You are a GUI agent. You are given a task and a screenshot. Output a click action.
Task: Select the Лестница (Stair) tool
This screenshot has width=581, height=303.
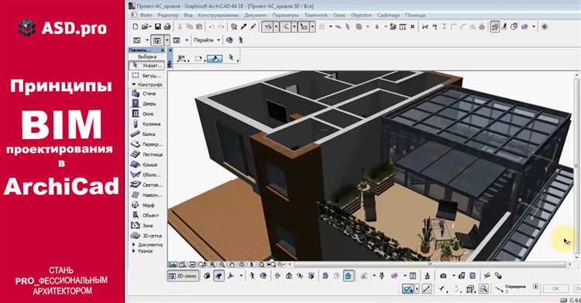pyautogui.click(x=146, y=154)
